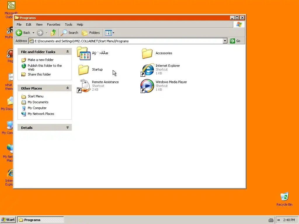Click the Windows flag logo in toolbar
Screen dimensions: 299x224
point(239,24)
